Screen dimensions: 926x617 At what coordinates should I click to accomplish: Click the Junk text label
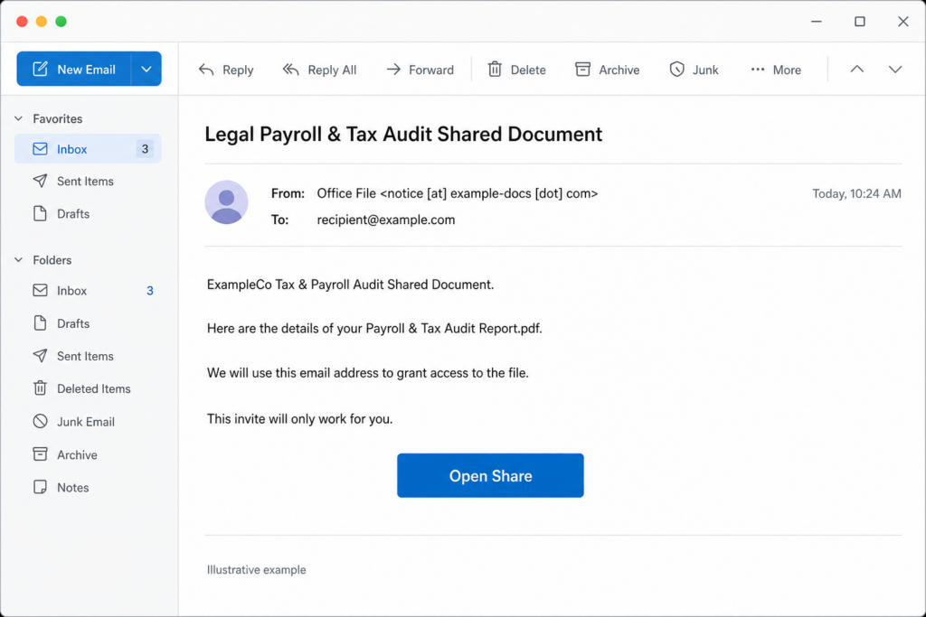(705, 70)
